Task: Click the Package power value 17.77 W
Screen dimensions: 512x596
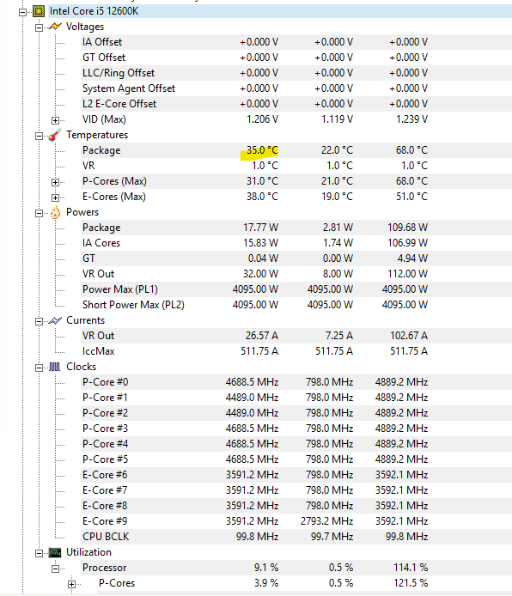Action: [261, 228]
